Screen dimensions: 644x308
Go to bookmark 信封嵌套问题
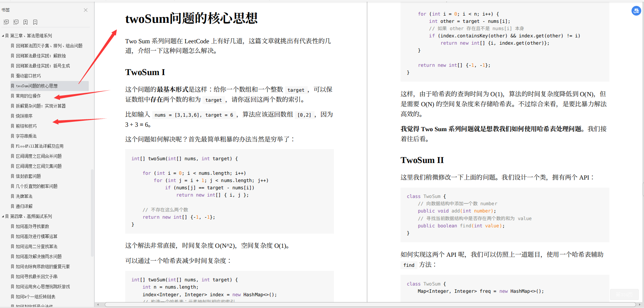(28, 176)
